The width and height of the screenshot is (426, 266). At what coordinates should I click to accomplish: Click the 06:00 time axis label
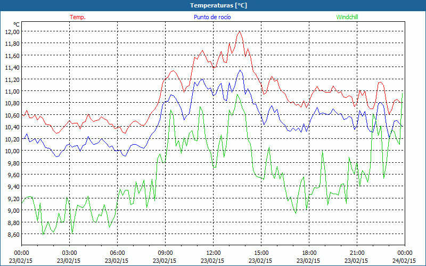(117, 253)
